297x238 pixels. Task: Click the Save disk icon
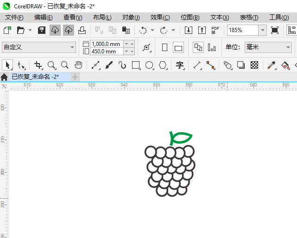[41, 30]
